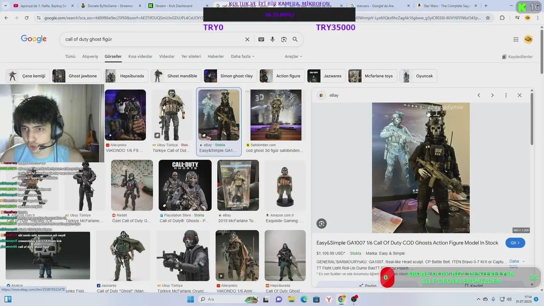Click the blue 'Git' visit button
Screen dimensions: 544x306
pyautogui.click(x=515, y=243)
